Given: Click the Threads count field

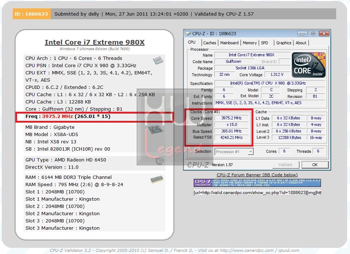Looking at the screenshot, I should pyautogui.click(x=318, y=151).
